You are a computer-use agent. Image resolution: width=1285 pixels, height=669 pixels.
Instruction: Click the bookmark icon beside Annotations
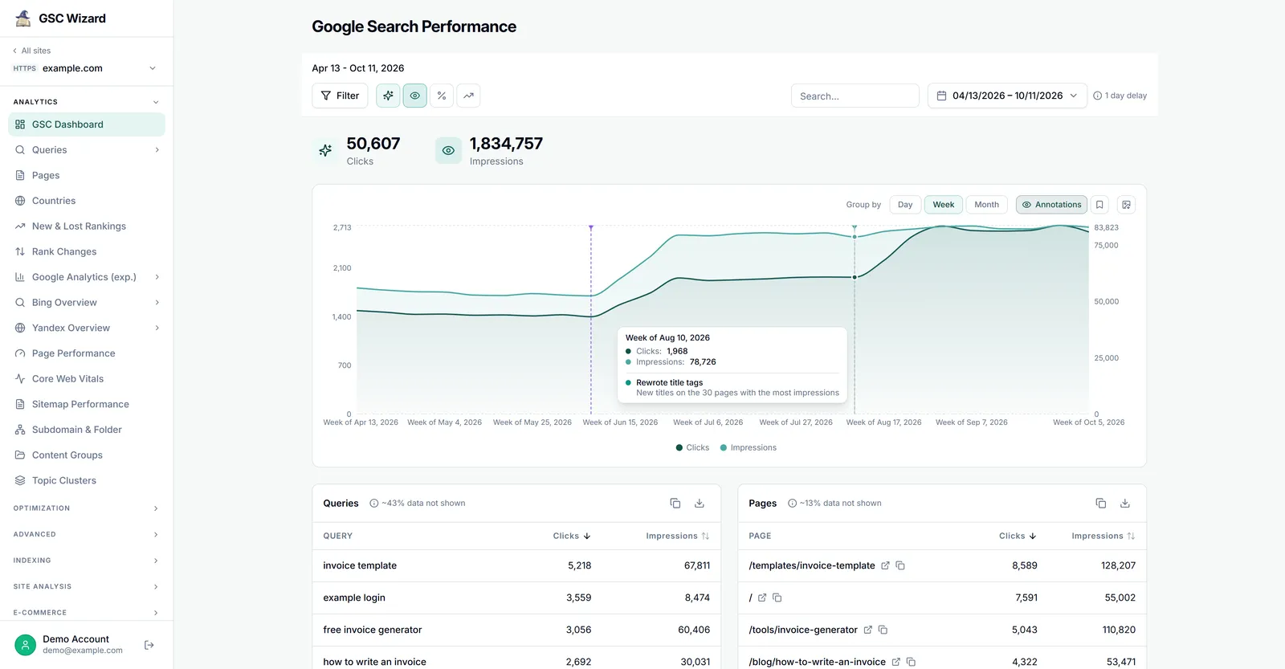(x=1099, y=205)
